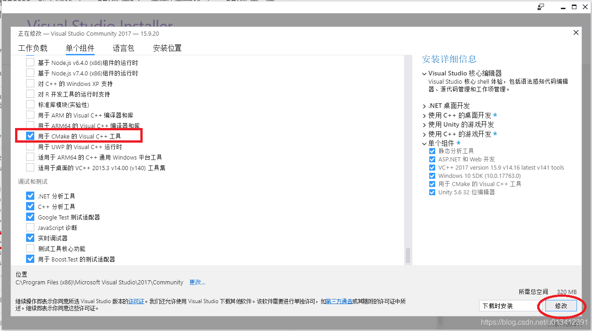The width and height of the screenshot is (592, 331).
Task: Switch to 工作负载 tab
Action: tap(32, 48)
